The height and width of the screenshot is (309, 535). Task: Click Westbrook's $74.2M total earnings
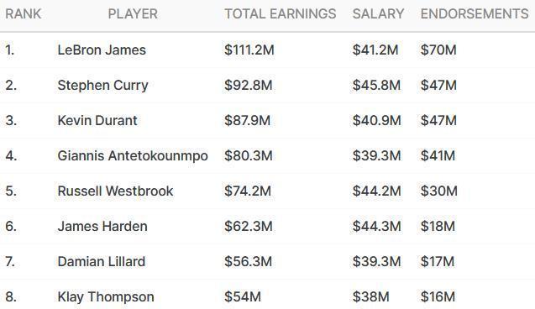[x=248, y=191]
